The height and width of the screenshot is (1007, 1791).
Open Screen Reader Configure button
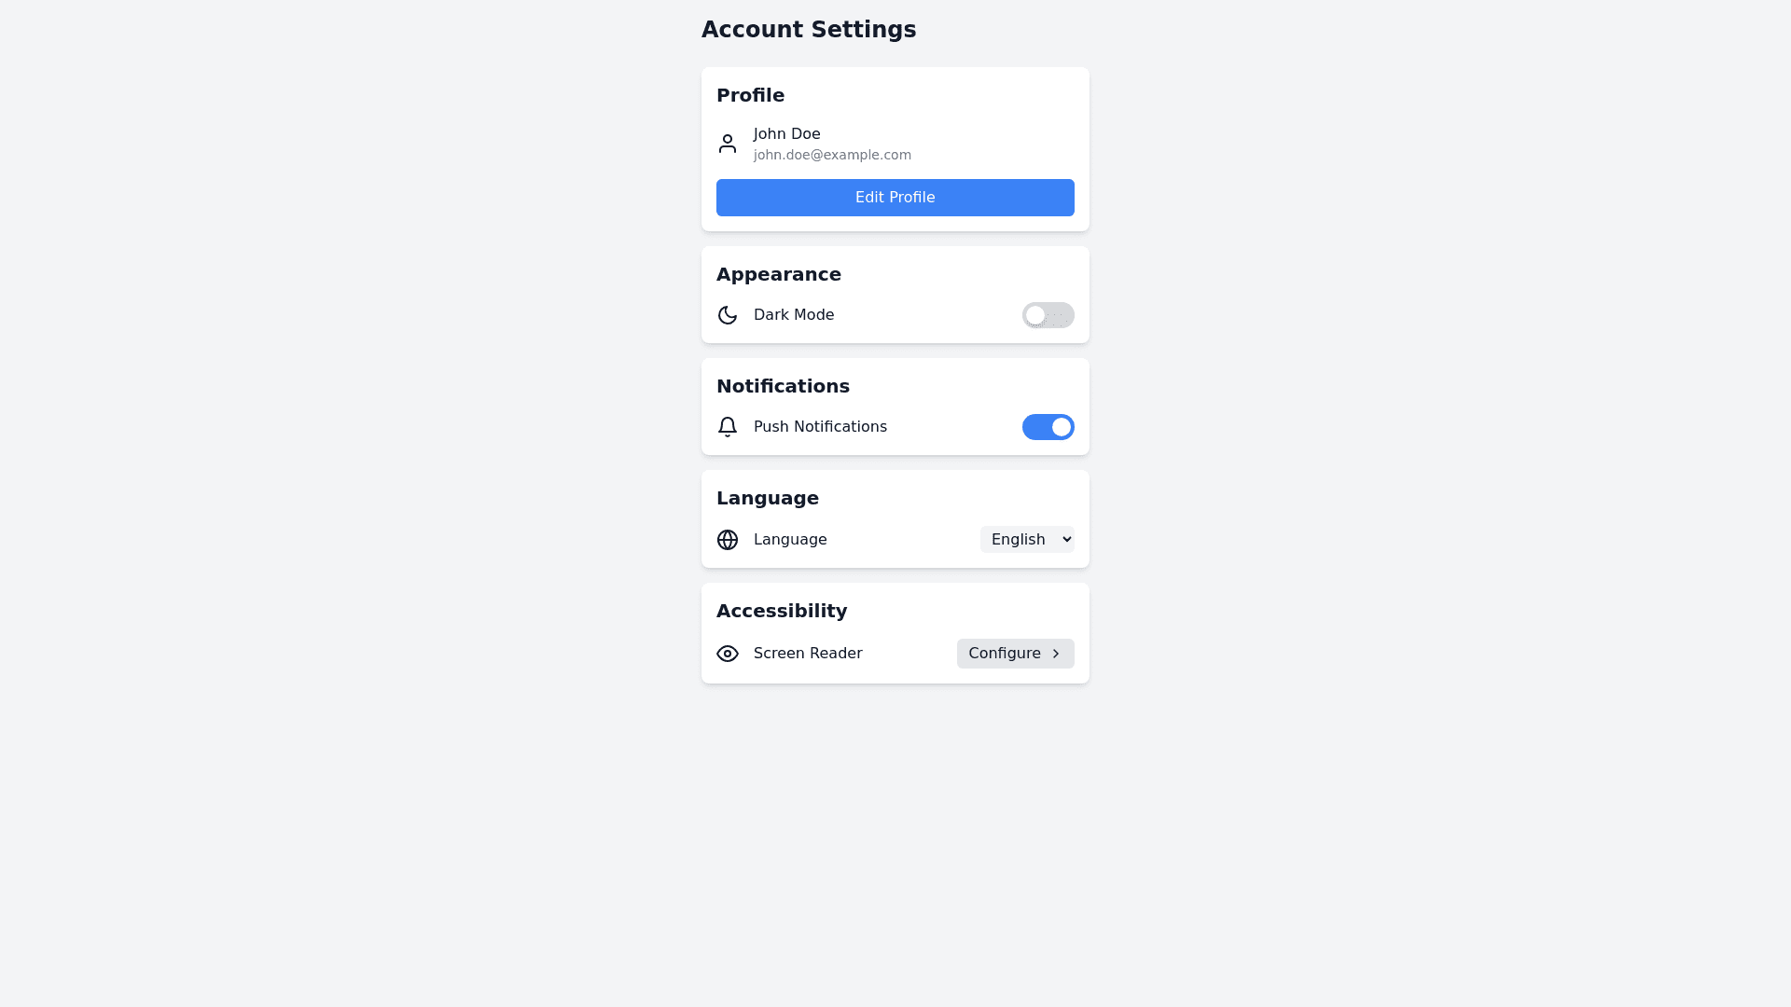pos(1014,654)
